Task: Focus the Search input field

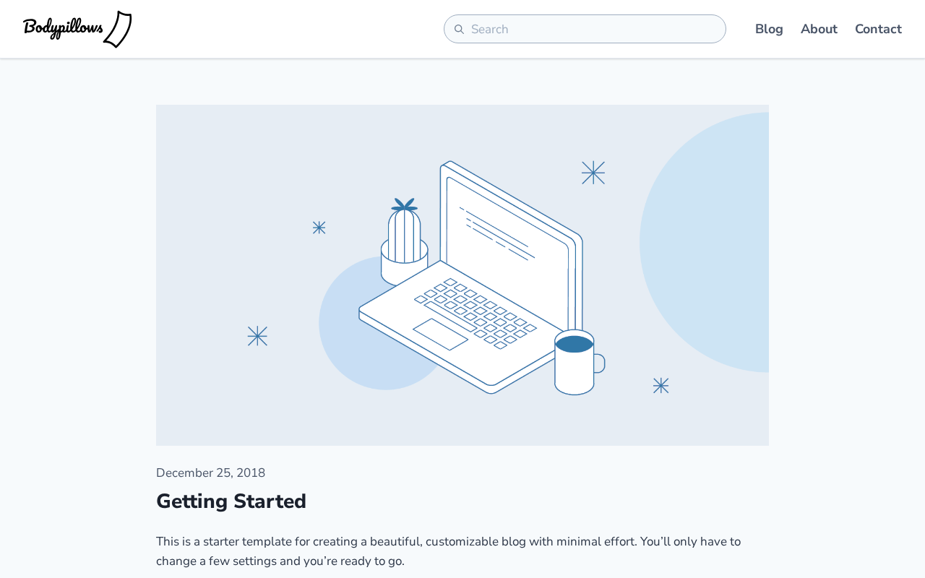Action: pyautogui.click(x=593, y=30)
